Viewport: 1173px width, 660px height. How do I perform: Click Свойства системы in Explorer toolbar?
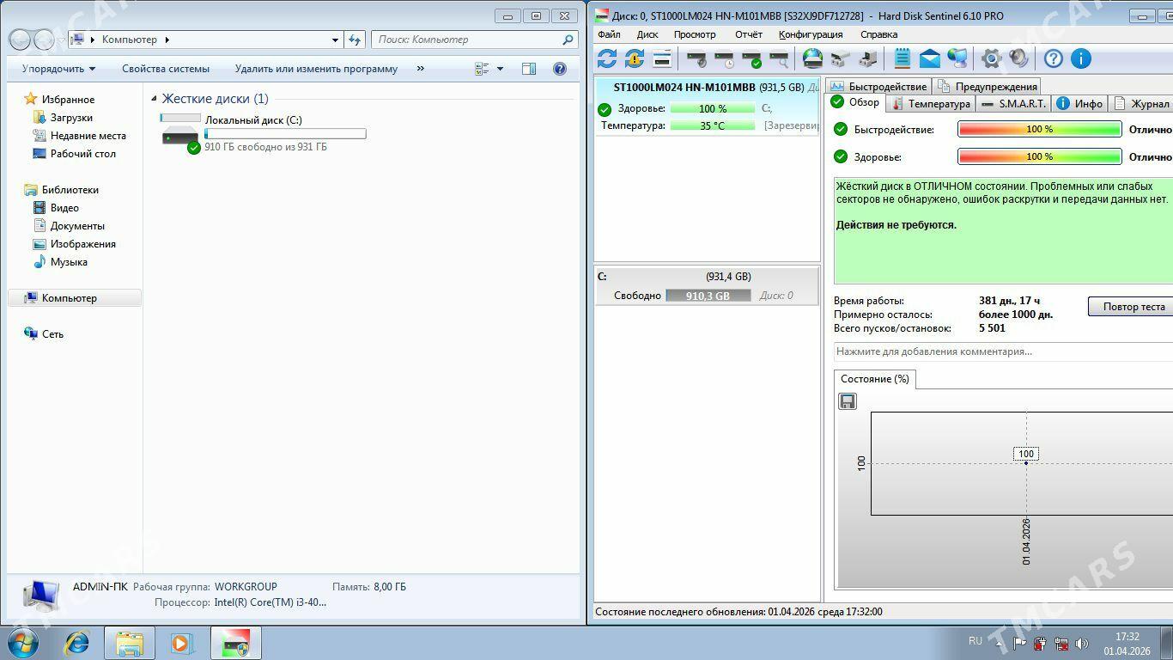click(165, 69)
